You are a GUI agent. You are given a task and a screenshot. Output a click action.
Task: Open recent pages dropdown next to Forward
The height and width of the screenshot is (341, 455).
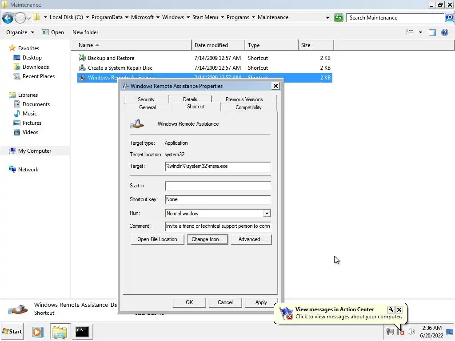click(x=28, y=18)
